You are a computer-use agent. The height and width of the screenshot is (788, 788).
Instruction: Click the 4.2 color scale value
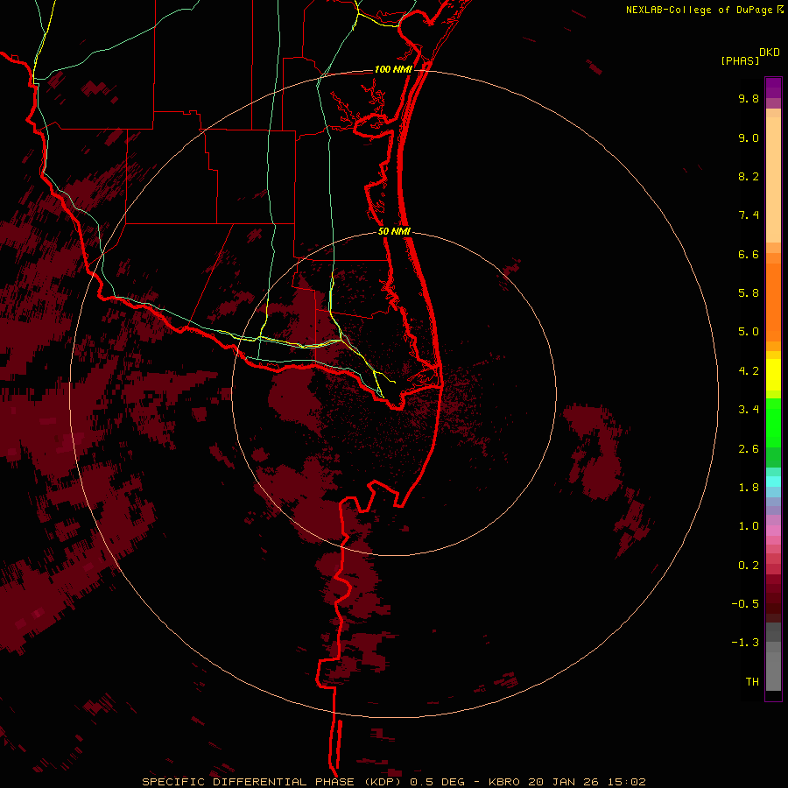(749, 371)
